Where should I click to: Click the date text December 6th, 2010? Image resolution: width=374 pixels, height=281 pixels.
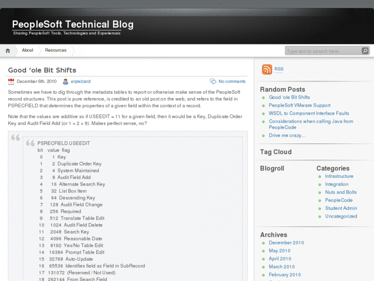point(37,81)
